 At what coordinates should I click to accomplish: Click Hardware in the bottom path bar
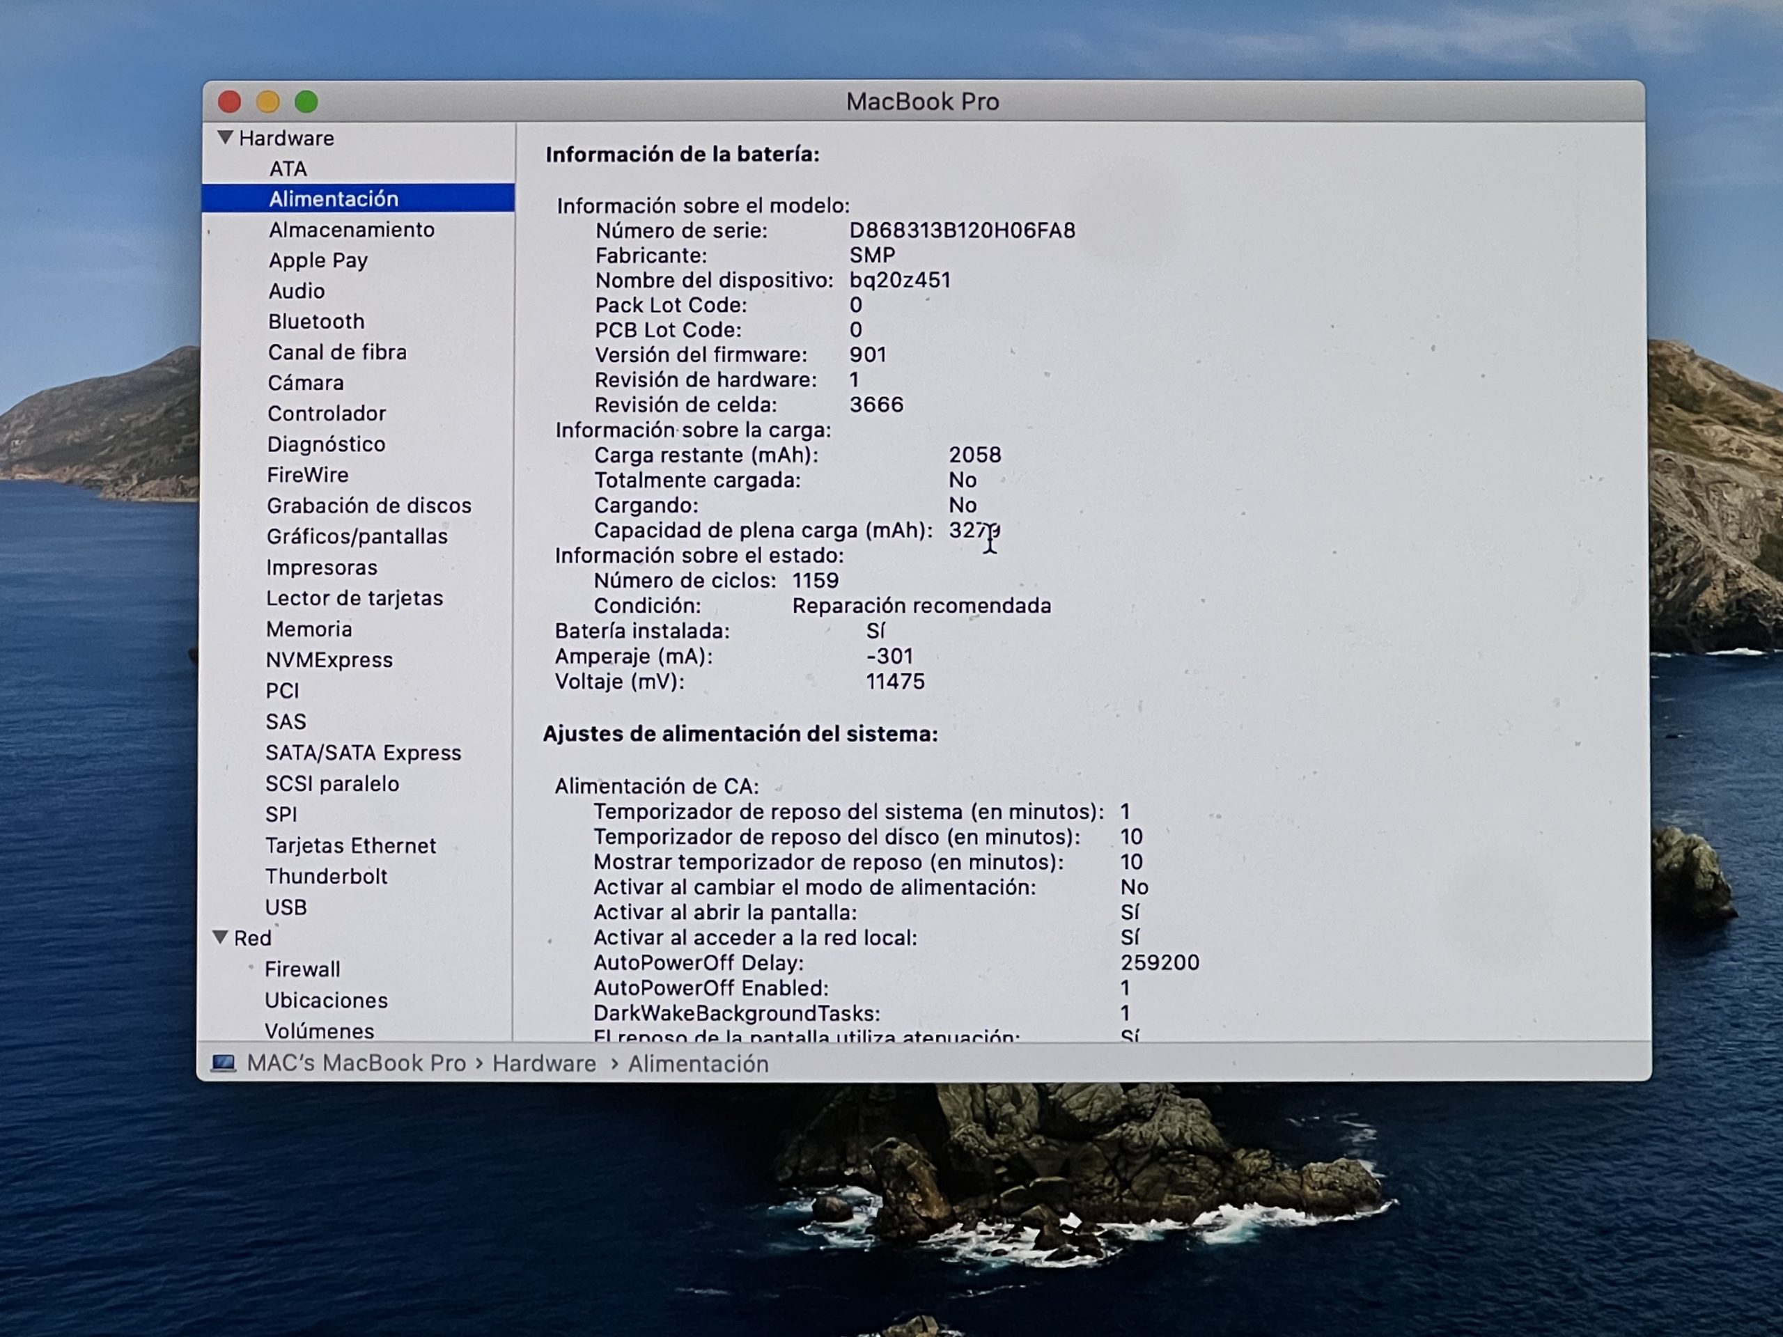click(544, 1064)
